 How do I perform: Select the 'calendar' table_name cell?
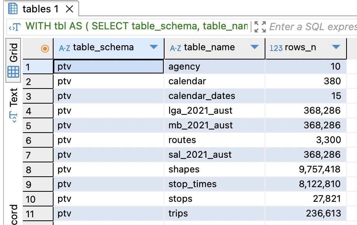point(215,82)
